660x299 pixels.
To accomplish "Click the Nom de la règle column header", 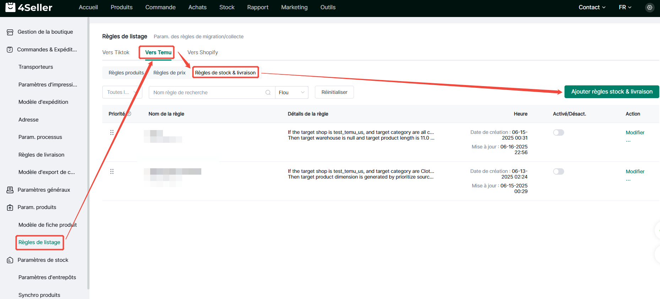I will coord(166,114).
